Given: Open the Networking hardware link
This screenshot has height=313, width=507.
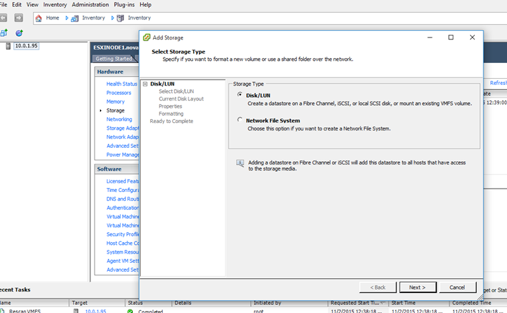Looking at the screenshot, I should click(x=119, y=119).
